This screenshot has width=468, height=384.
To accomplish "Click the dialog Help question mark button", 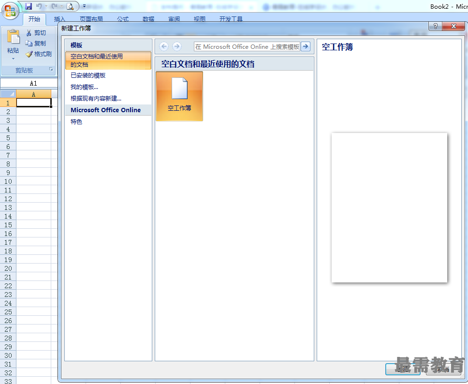I will pyautogui.click(x=435, y=26).
